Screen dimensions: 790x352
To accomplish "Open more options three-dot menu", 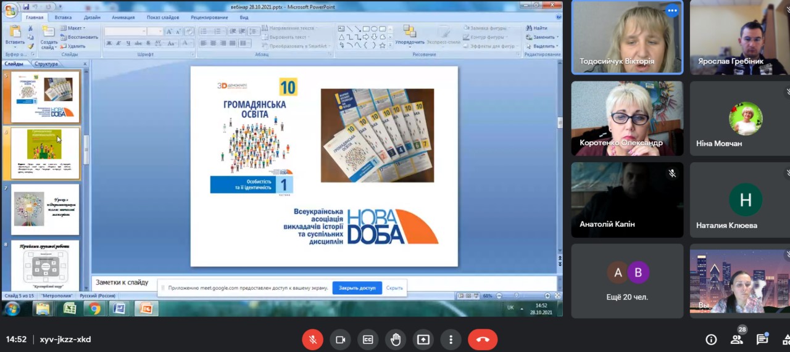I will (451, 340).
